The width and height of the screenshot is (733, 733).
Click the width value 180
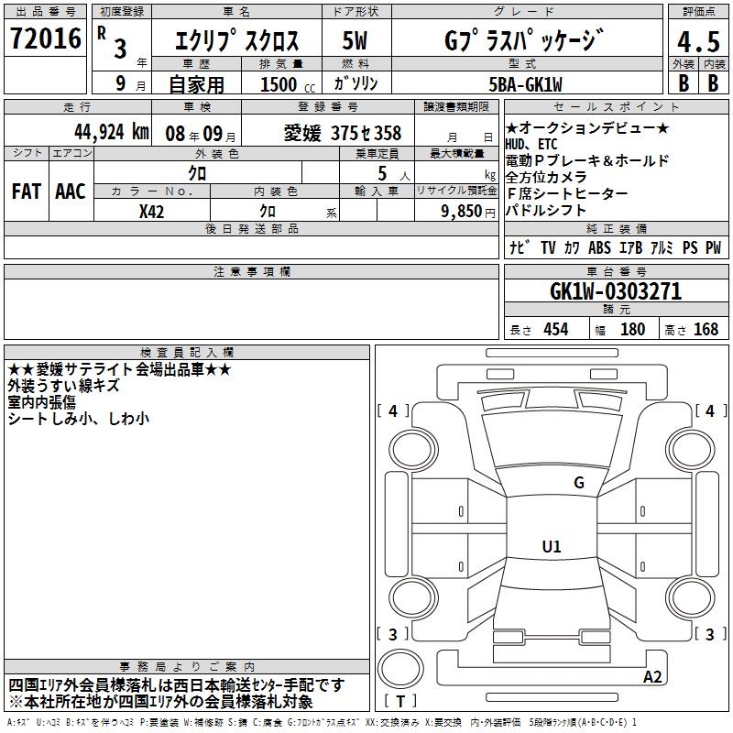click(632, 329)
